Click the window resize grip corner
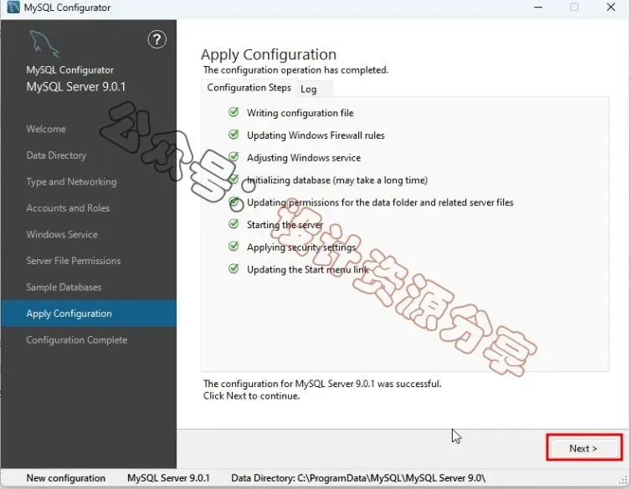This screenshot has height=489, width=631. 624,479
